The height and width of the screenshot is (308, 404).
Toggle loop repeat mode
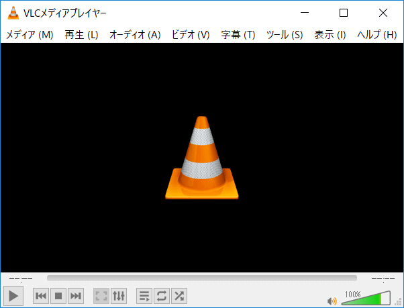pos(162,296)
